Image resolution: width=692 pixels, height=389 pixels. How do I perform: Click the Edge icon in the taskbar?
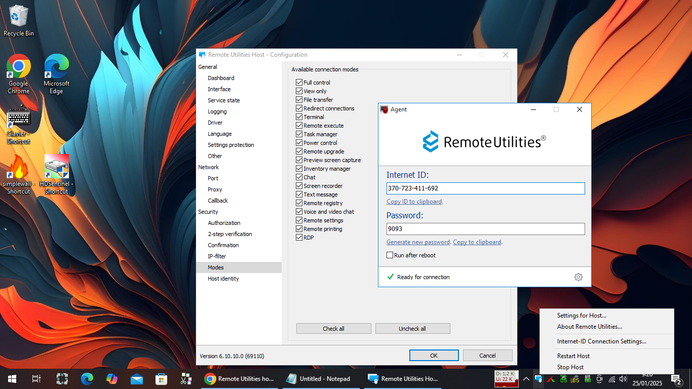coord(87,378)
